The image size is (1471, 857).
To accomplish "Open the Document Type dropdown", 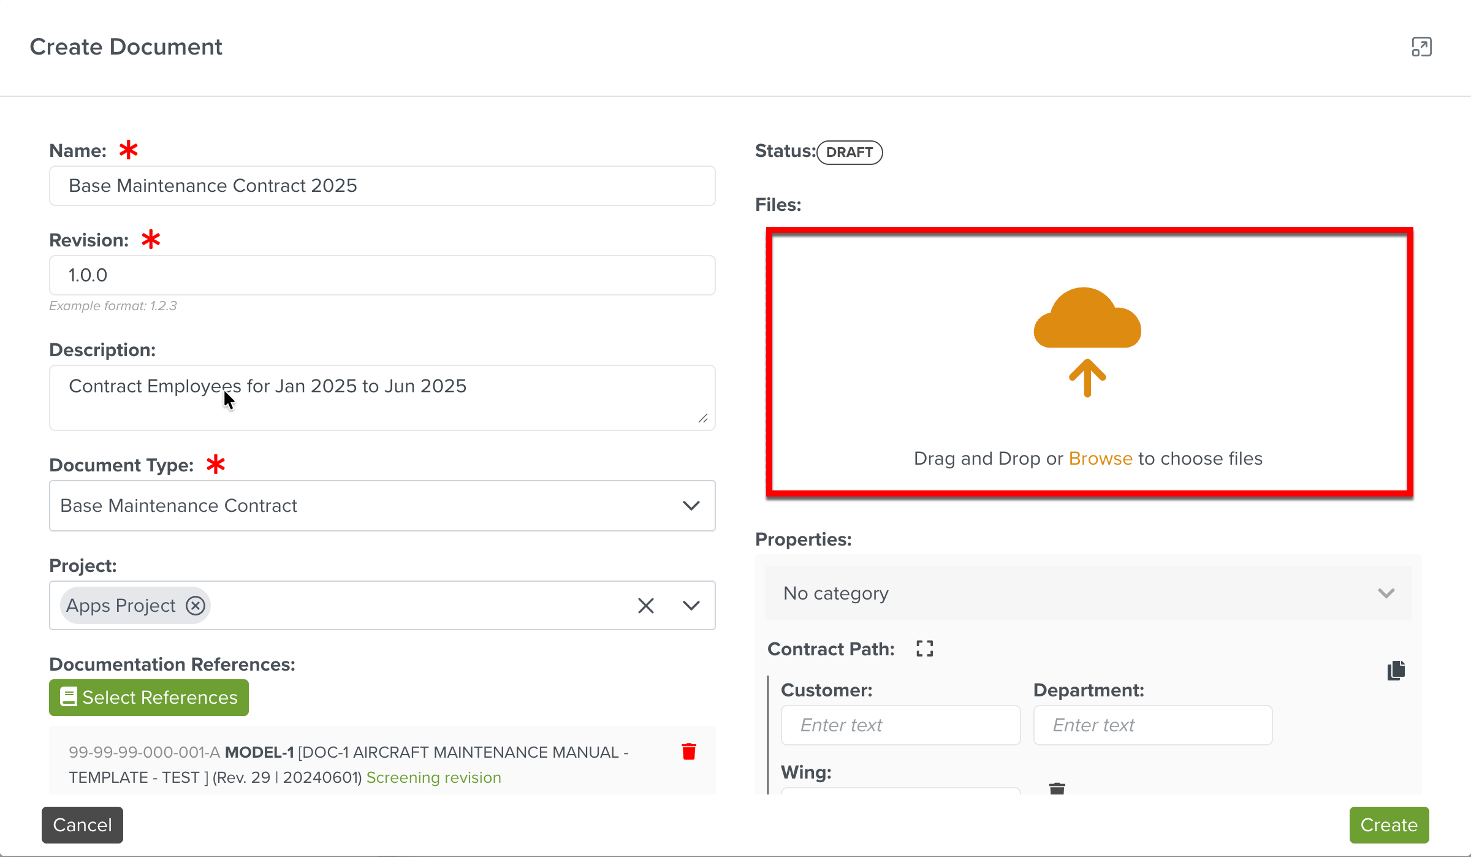I will pos(691,506).
